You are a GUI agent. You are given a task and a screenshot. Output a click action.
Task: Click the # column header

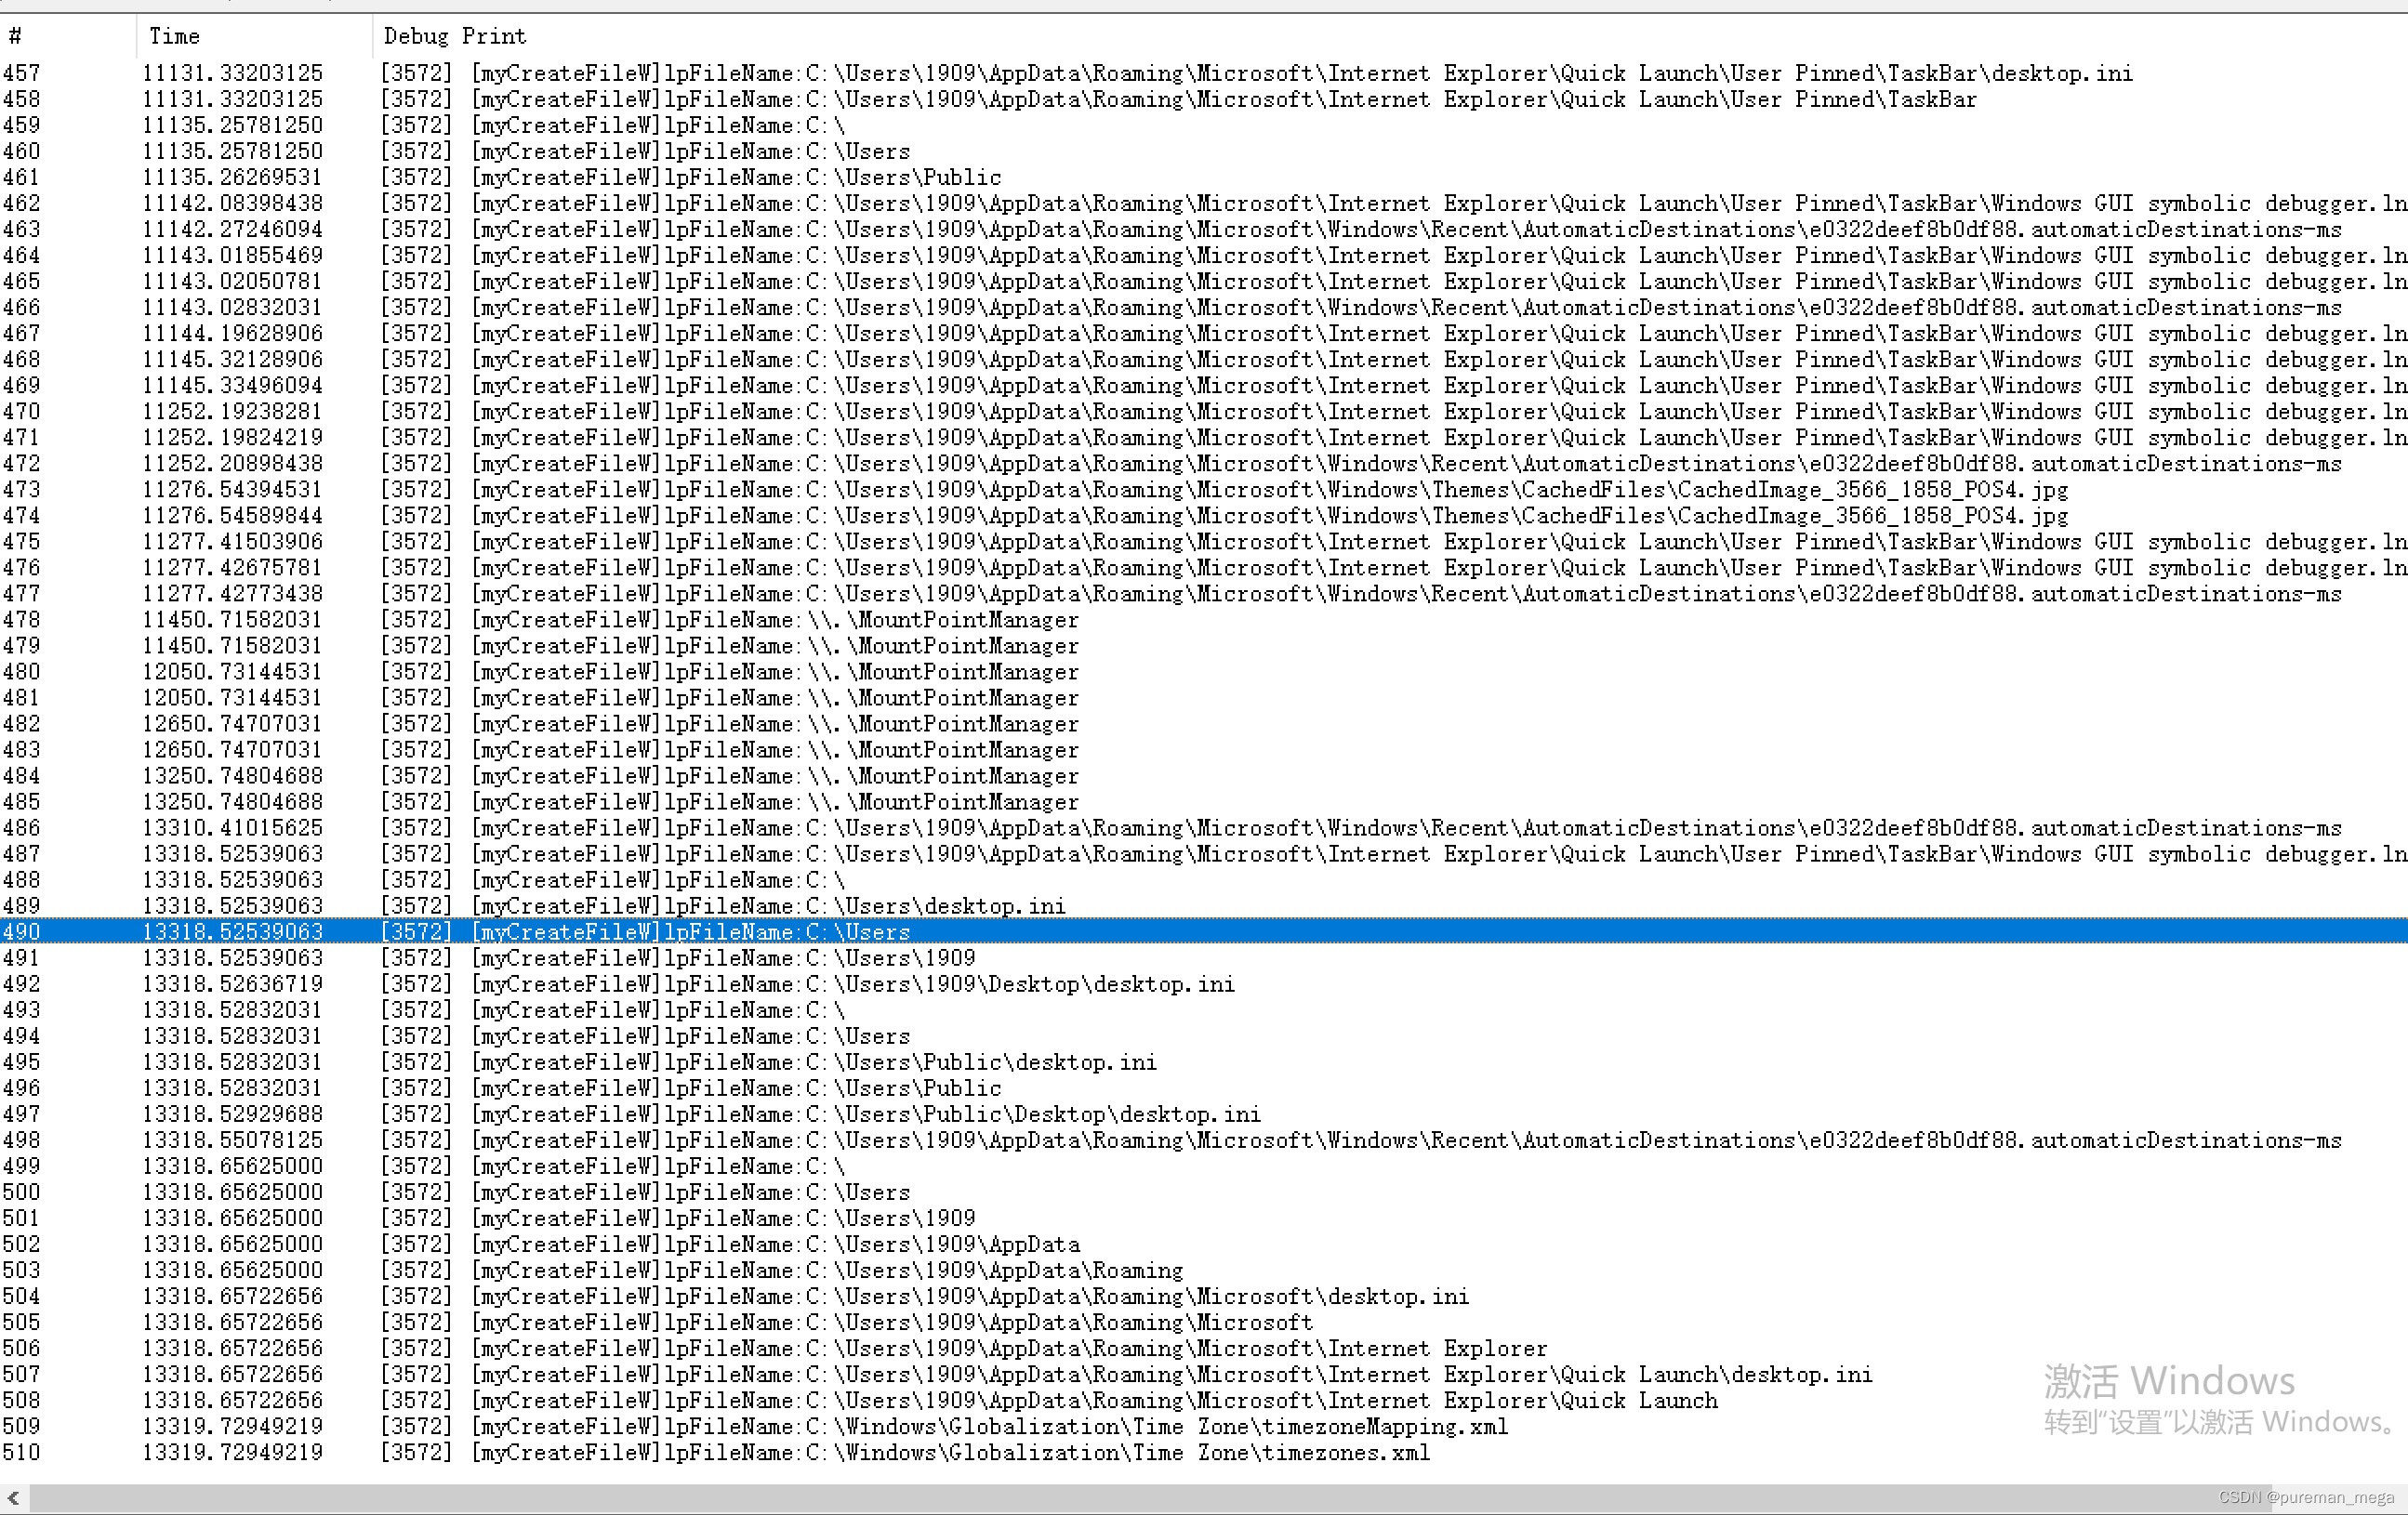coord(15,36)
